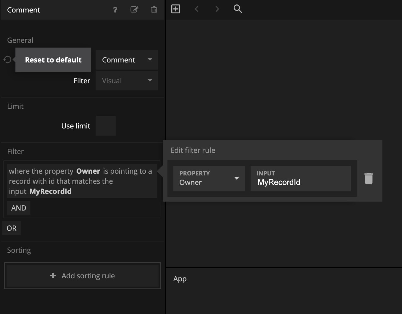
Task: Click the App breadcrumb label
Action: click(180, 279)
